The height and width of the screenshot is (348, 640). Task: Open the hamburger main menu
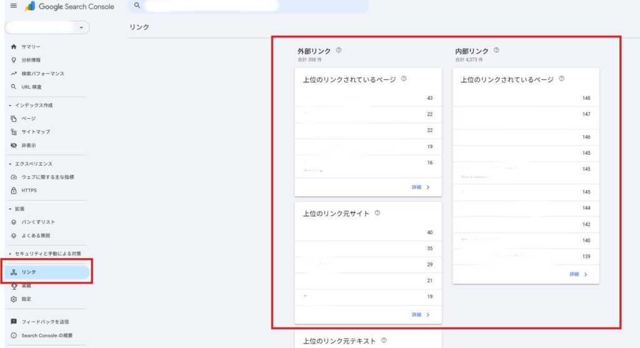pos(14,6)
